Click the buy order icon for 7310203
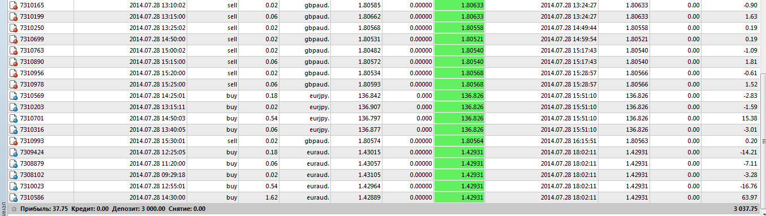The height and width of the screenshot is (216, 766). pyautogui.click(x=14, y=107)
